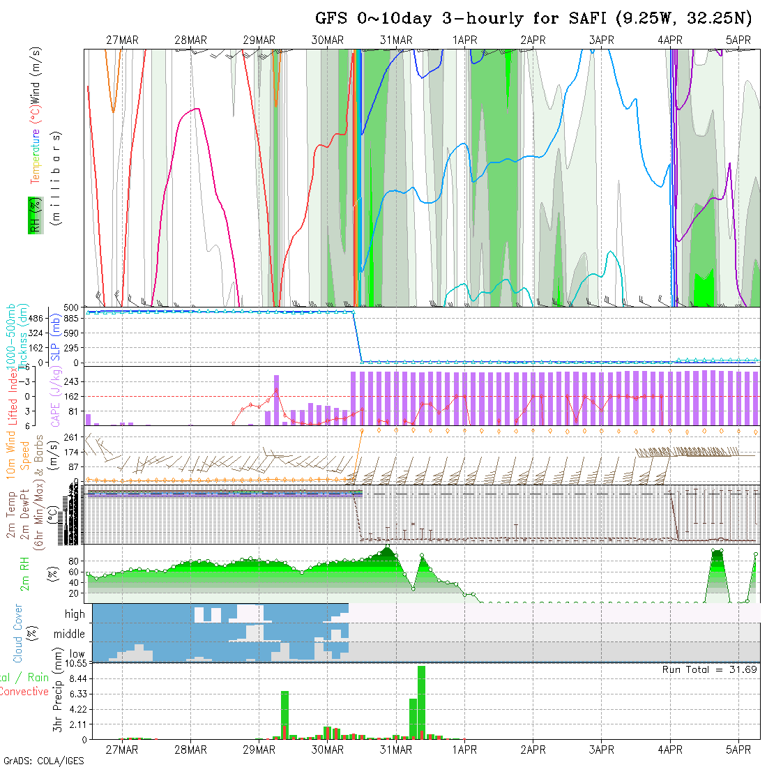Select the 31MAR date on the top axis

pos(396,40)
